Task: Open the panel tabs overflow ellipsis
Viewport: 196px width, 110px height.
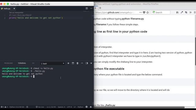Action: [33, 63]
